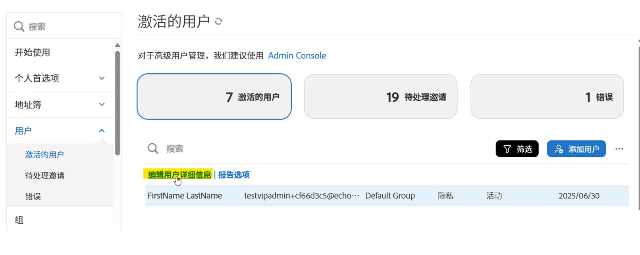
Task: Select 待处理邀请 sidebar sub-item
Action: 44,175
